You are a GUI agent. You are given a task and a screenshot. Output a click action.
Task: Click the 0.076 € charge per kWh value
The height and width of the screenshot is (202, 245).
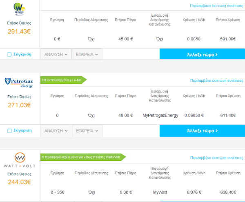194,192
